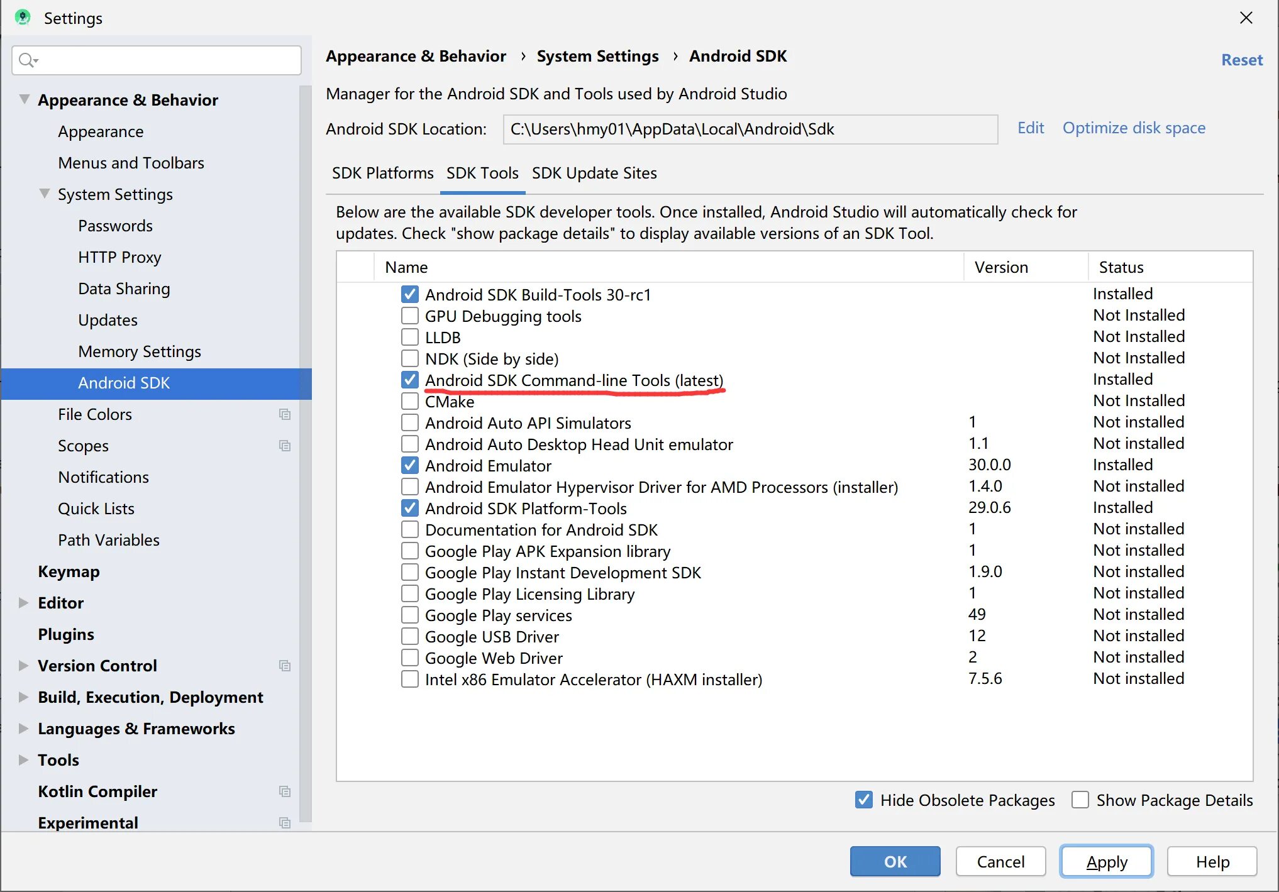Collapse the System Settings tree node

pyautogui.click(x=45, y=194)
